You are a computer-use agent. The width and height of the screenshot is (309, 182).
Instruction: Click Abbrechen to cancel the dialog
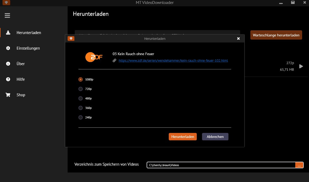(x=215, y=137)
